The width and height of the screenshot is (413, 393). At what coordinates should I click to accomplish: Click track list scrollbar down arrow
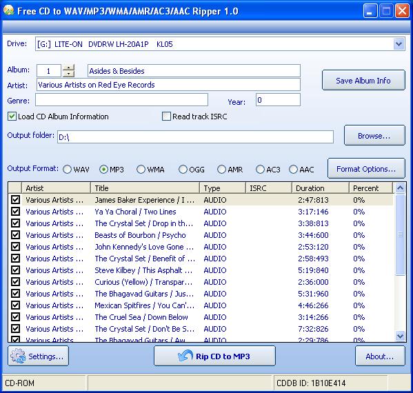click(400, 336)
